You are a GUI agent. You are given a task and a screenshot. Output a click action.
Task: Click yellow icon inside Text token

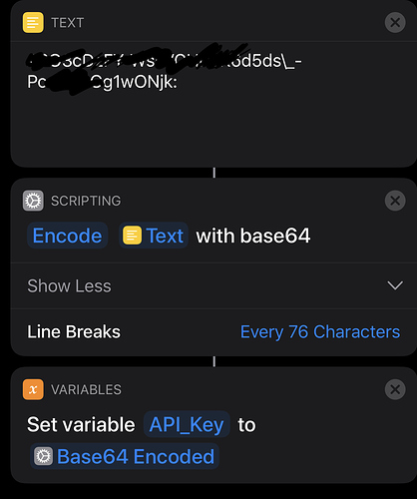[x=132, y=236]
